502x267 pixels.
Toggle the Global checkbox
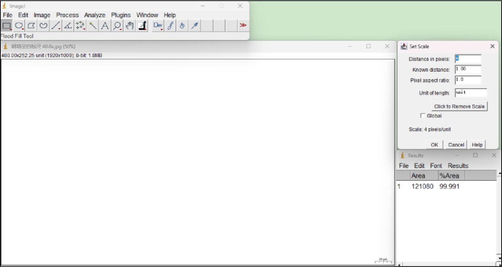click(x=423, y=116)
